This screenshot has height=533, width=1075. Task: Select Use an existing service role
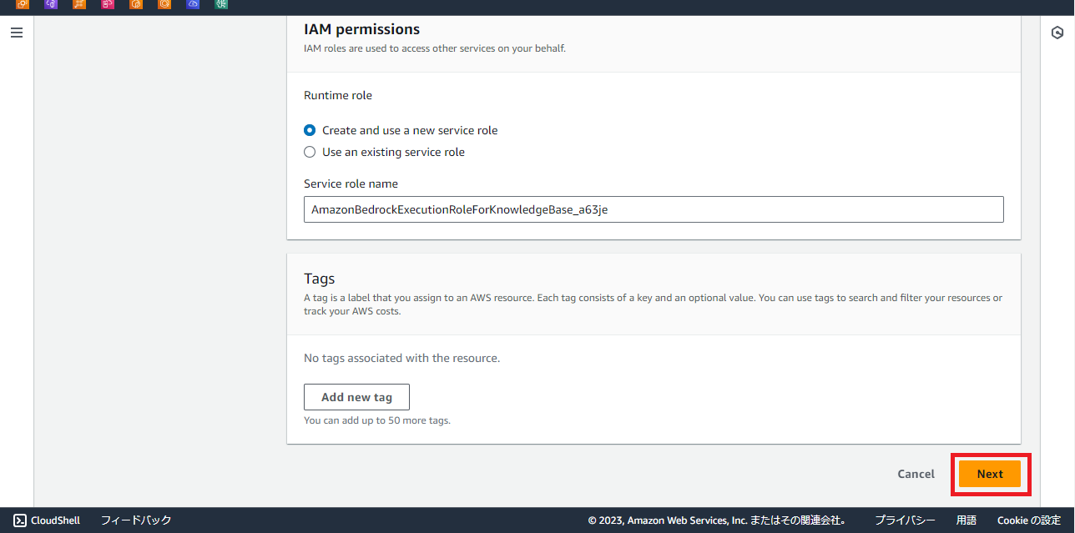tap(310, 152)
